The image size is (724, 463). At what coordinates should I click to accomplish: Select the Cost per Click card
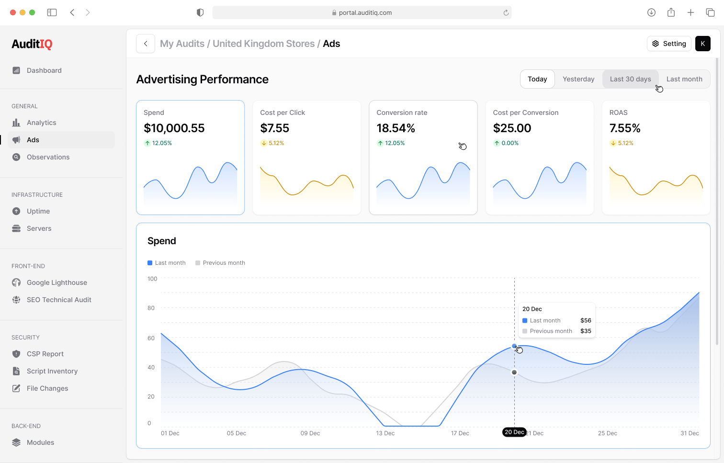pos(307,158)
